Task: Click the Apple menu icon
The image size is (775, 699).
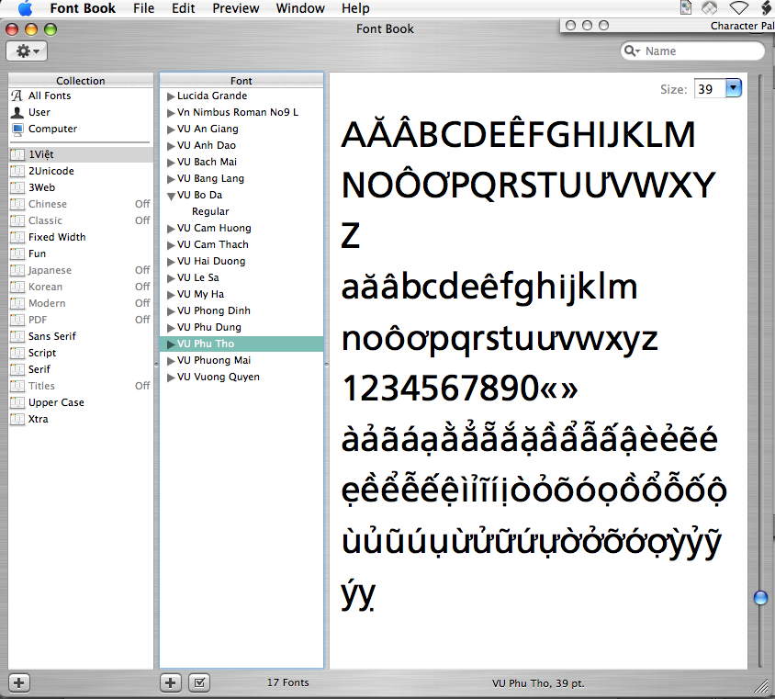Action: tap(25, 8)
